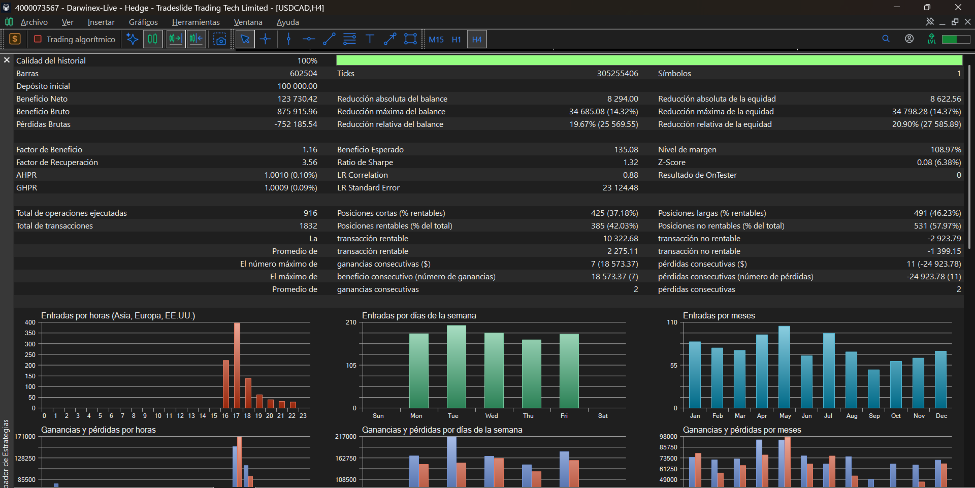The image size is (975, 488).
Task: Toggle the Trading algorítmico button
Action: 74,39
